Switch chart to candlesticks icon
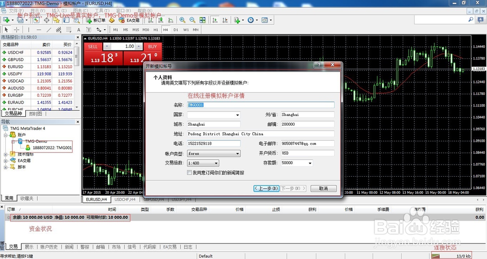 (161, 20)
